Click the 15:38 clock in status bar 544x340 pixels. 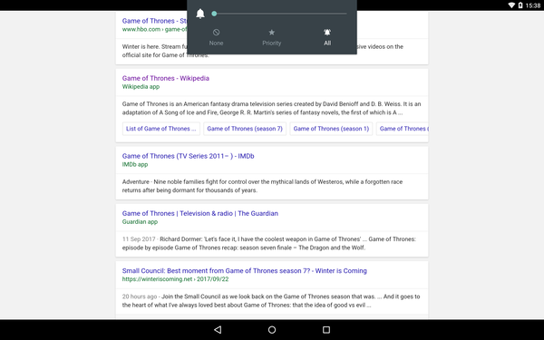pyautogui.click(x=533, y=5)
